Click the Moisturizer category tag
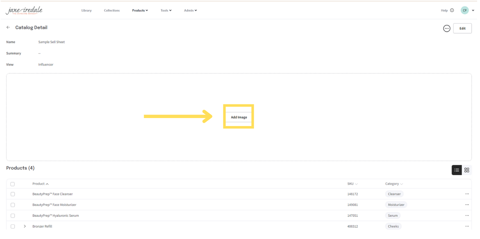Viewport: 480px width, 239px height. (396, 205)
